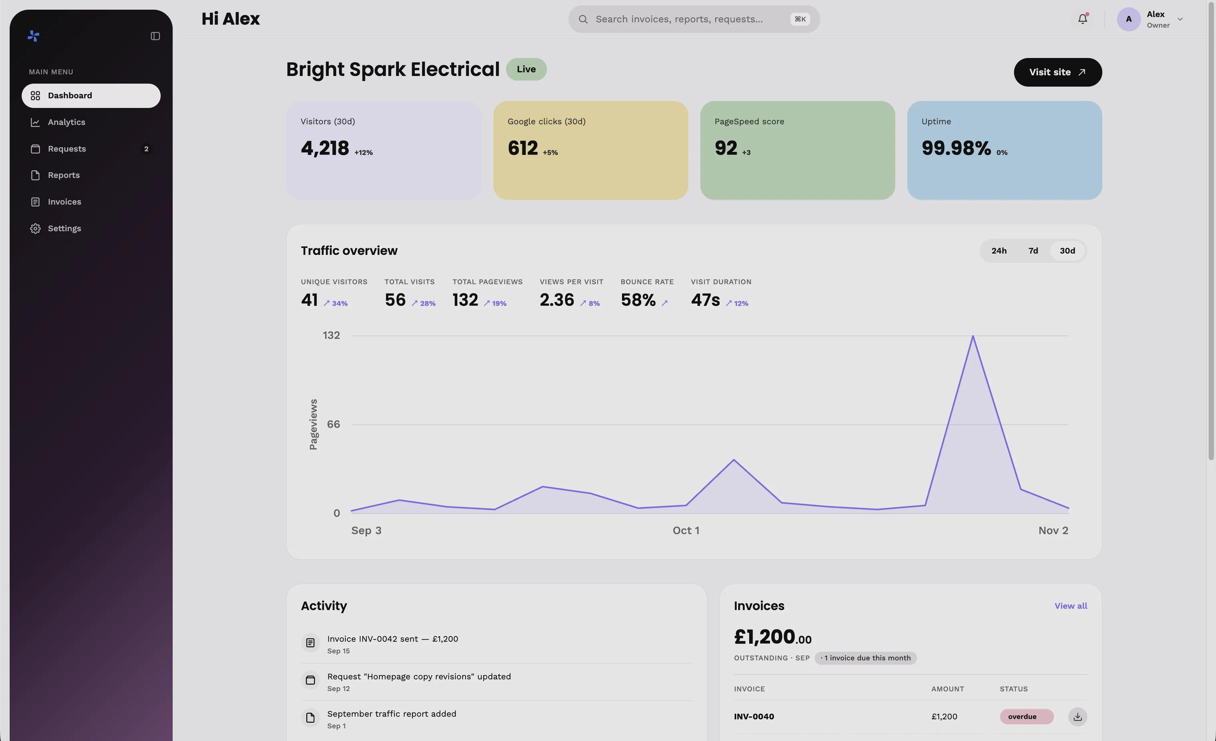The width and height of the screenshot is (1216, 741).
Task: Open the Uptime card
Action: pos(1004,151)
